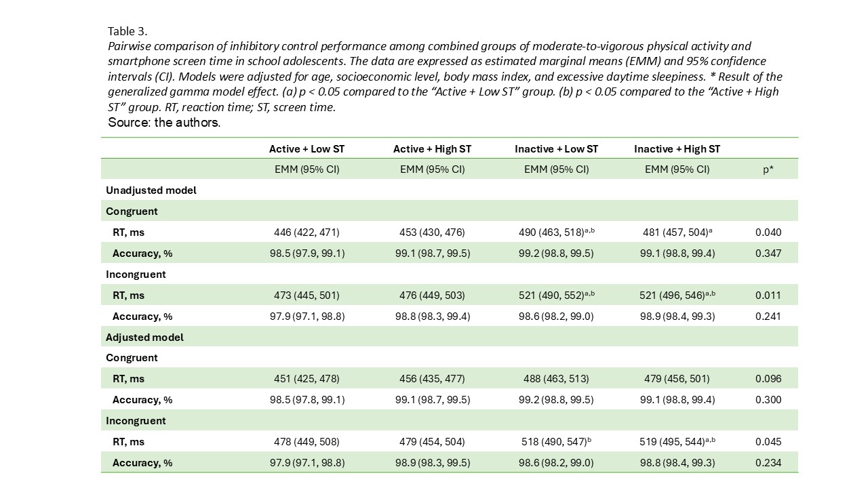Click the p-value cell 0.234
The width and height of the screenshot is (868, 488).
(x=768, y=463)
